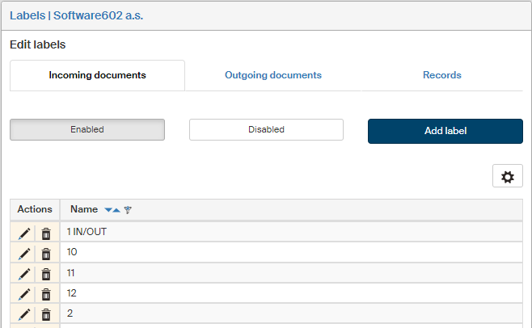The width and height of the screenshot is (532, 328).
Task: Edit the "1 IN/OUT" label
Action: click(24, 233)
